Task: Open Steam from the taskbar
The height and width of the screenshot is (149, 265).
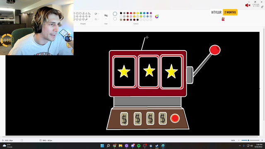Action: coord(157,146)
